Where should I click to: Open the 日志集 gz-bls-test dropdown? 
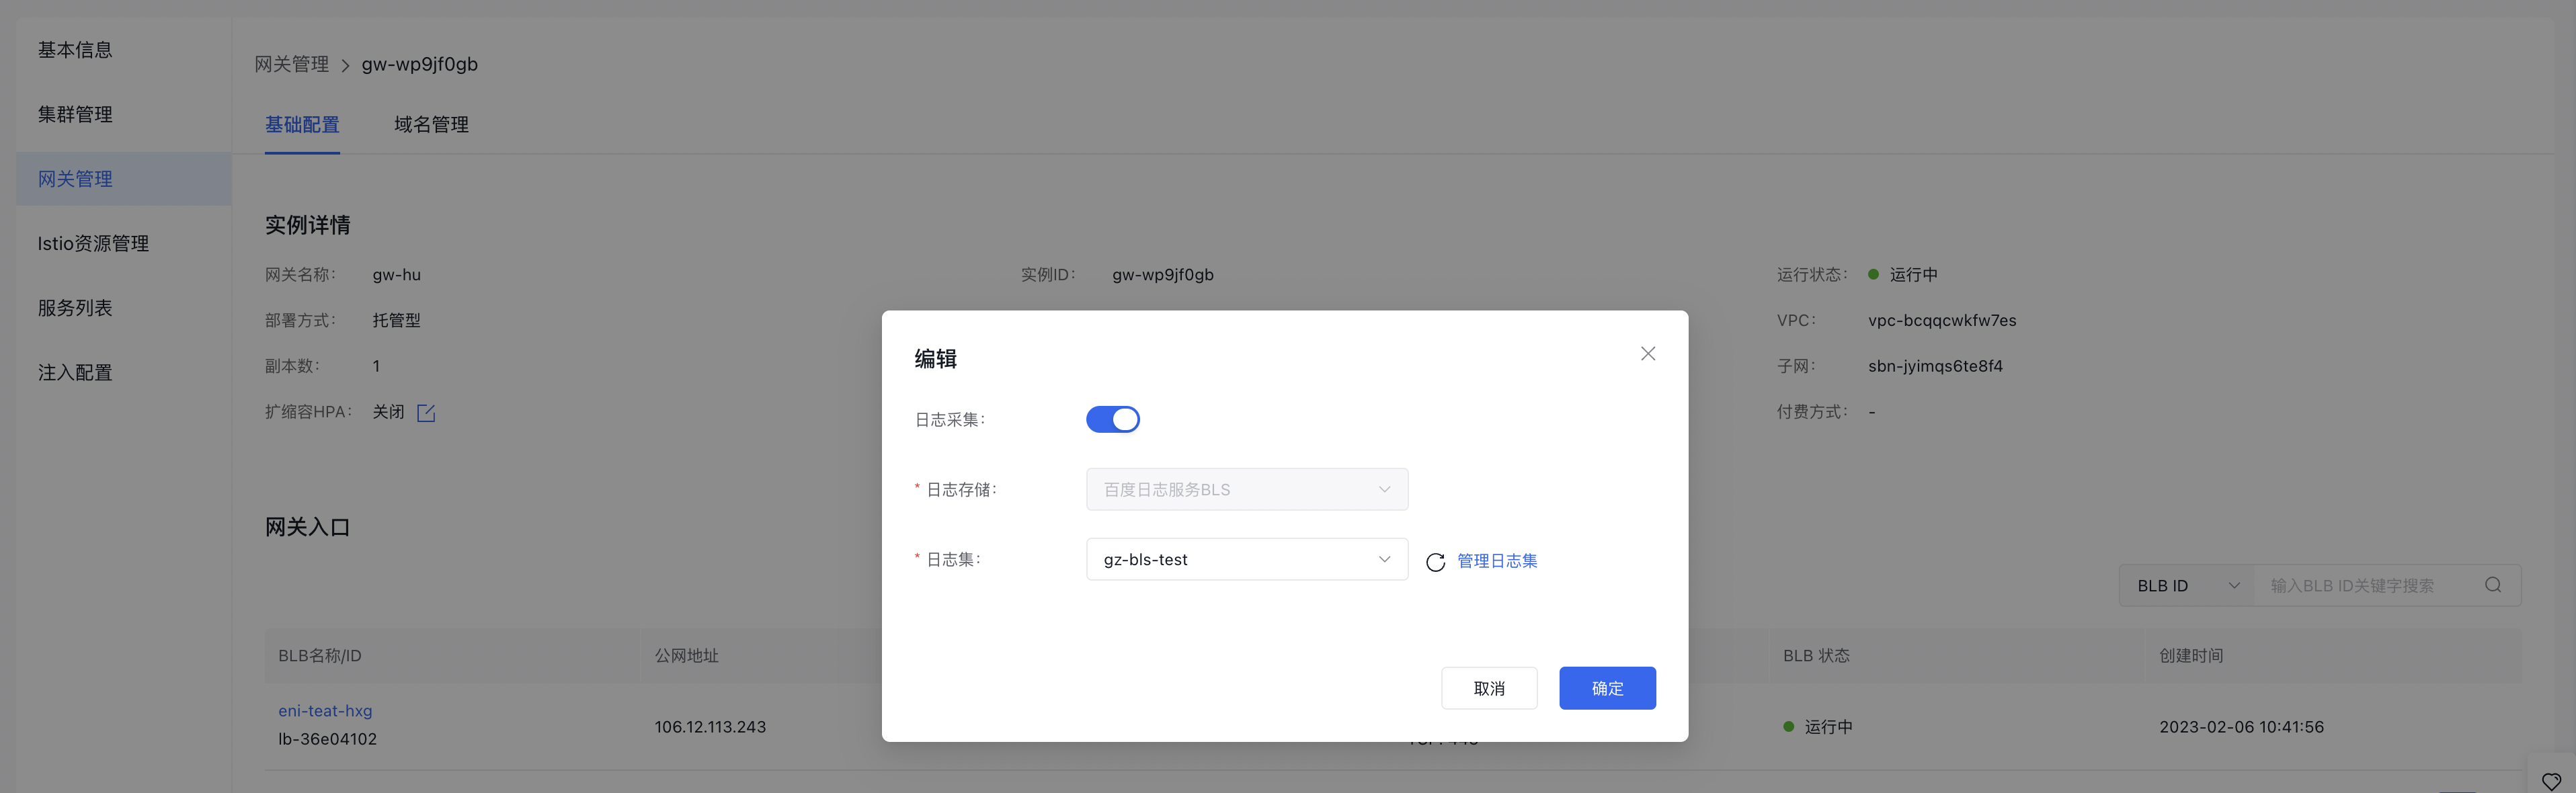point(1247,559)
